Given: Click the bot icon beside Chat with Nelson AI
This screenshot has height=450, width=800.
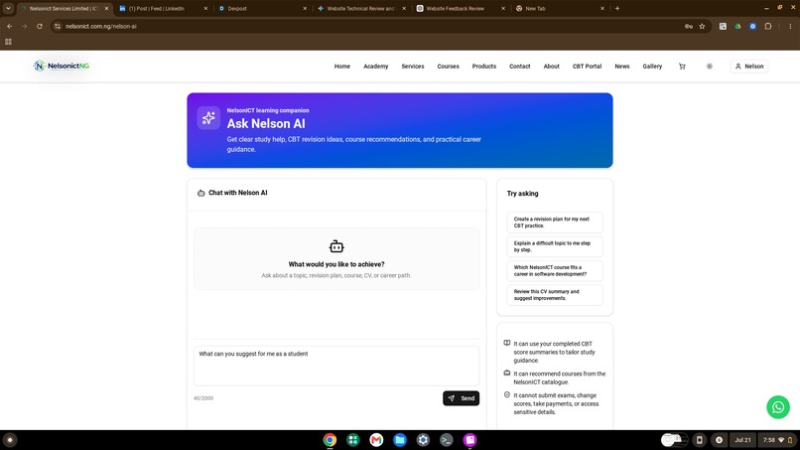Looking at the screenshot, I should tap(201, 193).
